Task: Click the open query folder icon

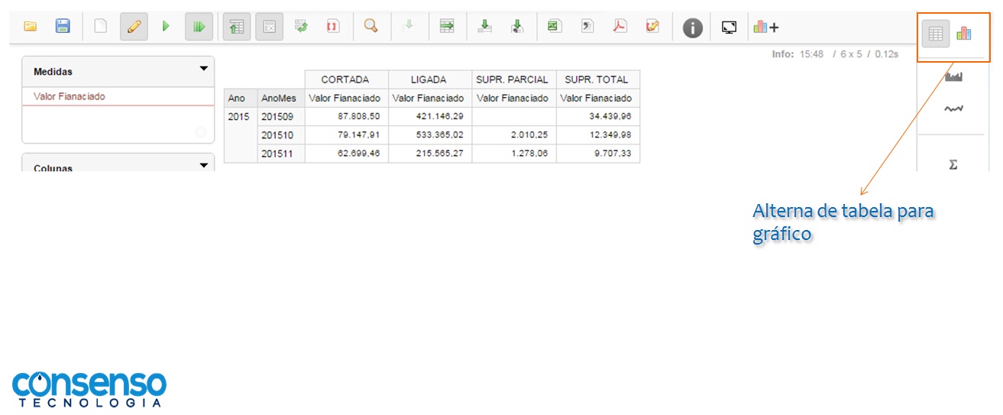Action: point(31,27)
